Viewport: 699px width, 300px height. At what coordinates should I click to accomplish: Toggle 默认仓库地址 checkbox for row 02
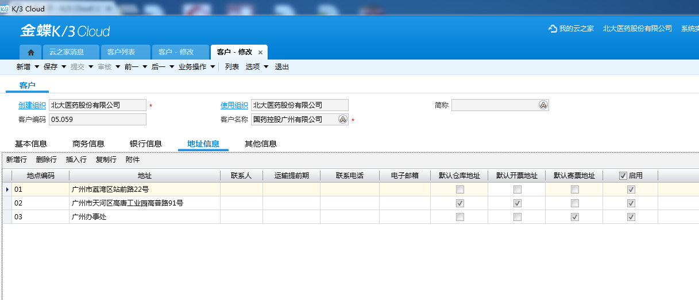pos(459,203)
